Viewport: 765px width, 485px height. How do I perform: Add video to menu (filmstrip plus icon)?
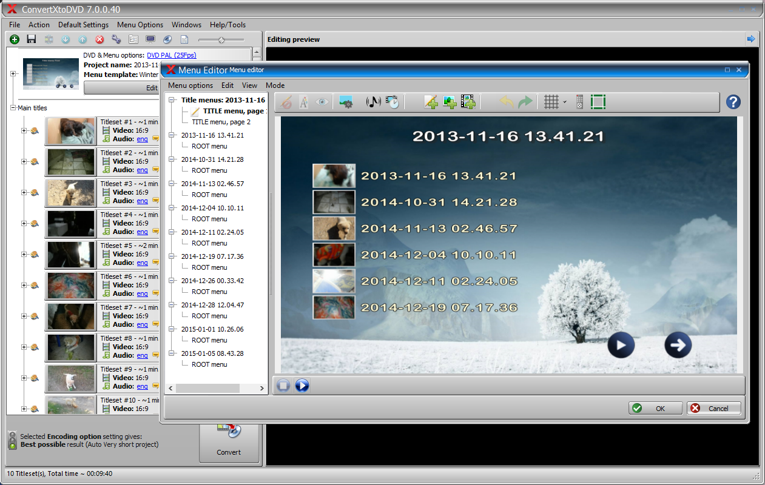(x=468, y=102)
